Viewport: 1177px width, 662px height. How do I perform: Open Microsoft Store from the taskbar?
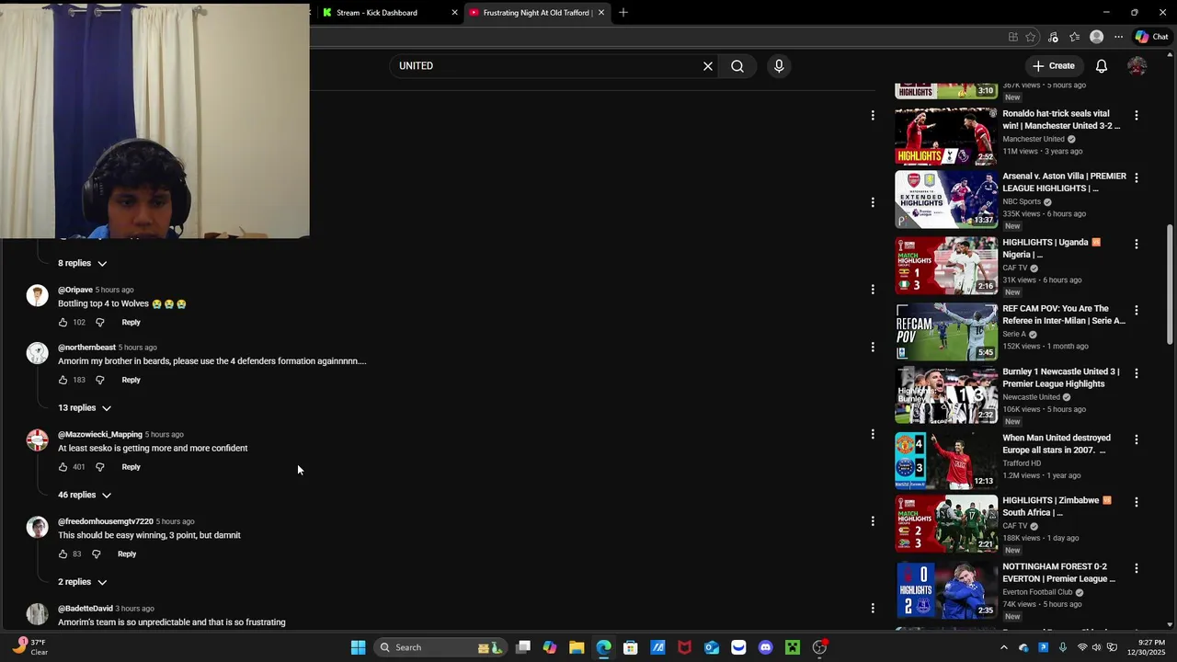(631, 647)
